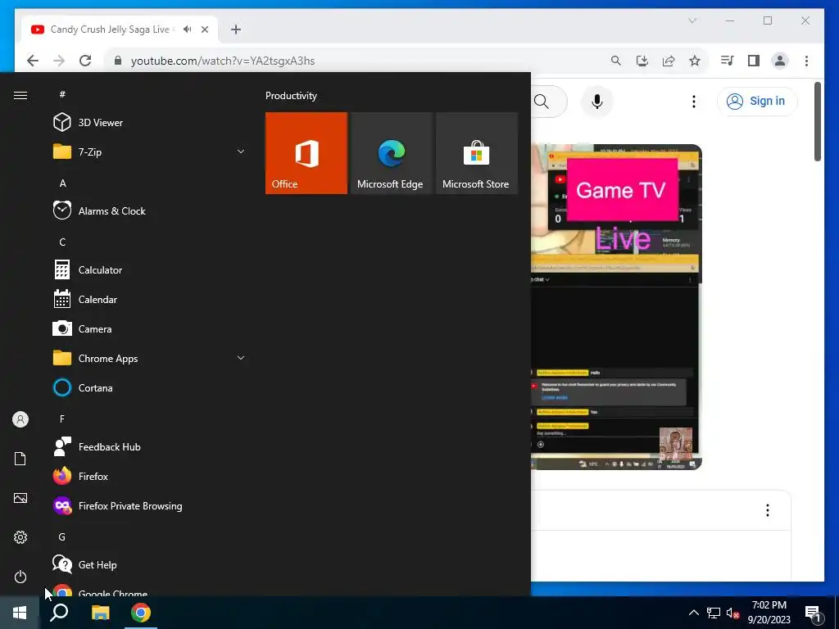Open the user account icon in Start
839x629 pixels.
coord(20,419)
